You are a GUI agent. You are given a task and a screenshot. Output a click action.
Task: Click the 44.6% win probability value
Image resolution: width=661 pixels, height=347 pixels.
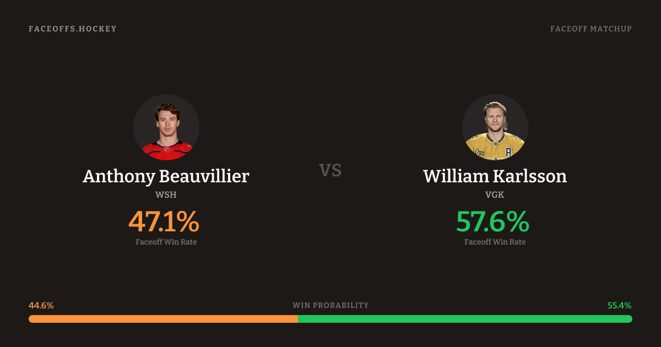click(41, 305)
